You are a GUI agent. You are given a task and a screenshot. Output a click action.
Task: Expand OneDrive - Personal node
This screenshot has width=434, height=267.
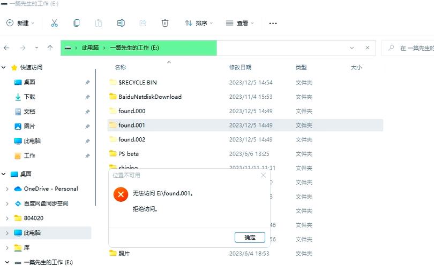tap(7, 189)
